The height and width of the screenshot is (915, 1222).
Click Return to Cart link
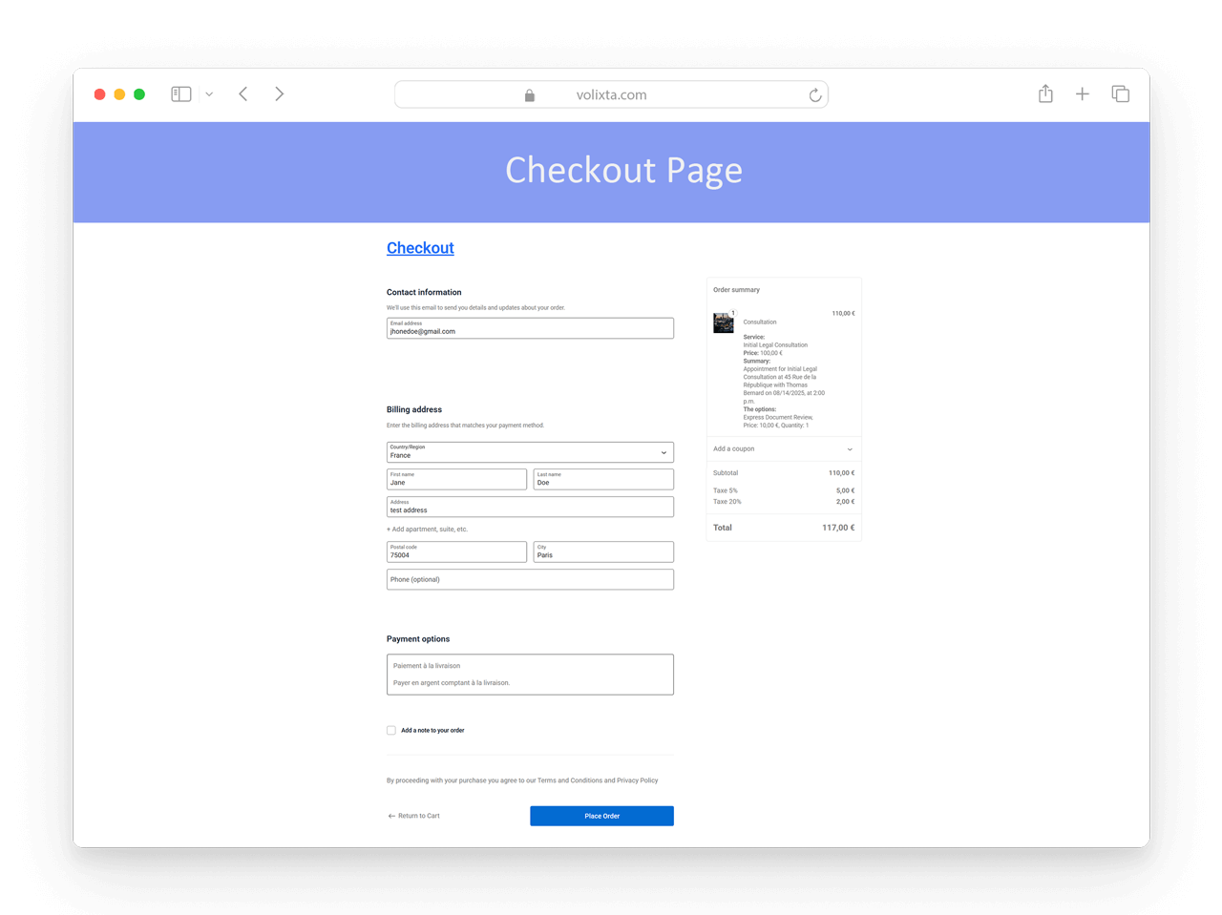tap(414, 816)
